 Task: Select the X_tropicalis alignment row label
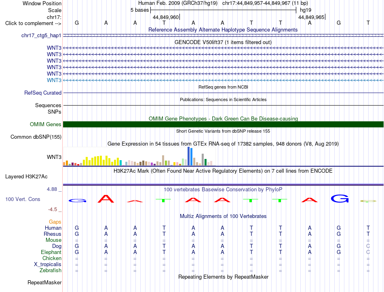pyautogui.click(x=48, y=264)
